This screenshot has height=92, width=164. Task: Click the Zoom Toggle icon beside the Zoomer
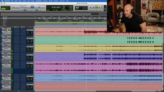(22, 7)
